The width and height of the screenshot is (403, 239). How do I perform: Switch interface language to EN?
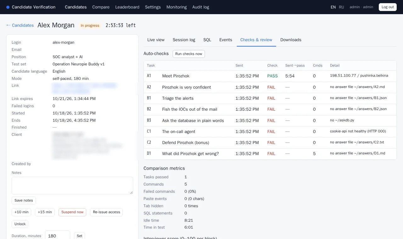point(333,7)
